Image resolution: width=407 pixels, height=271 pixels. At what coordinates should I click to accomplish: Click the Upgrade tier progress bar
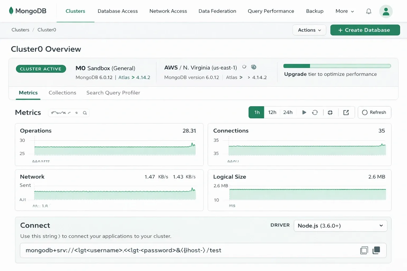(337, 66)
